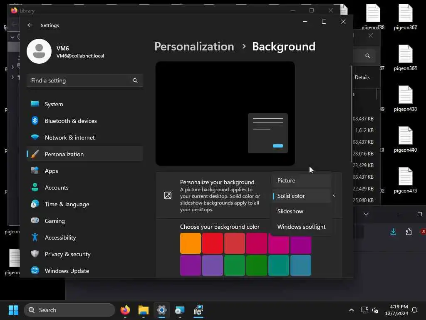Viewport: 426px width, 320px height.
Task: Open Firefox from the taskbar
Action: (125, 310)
